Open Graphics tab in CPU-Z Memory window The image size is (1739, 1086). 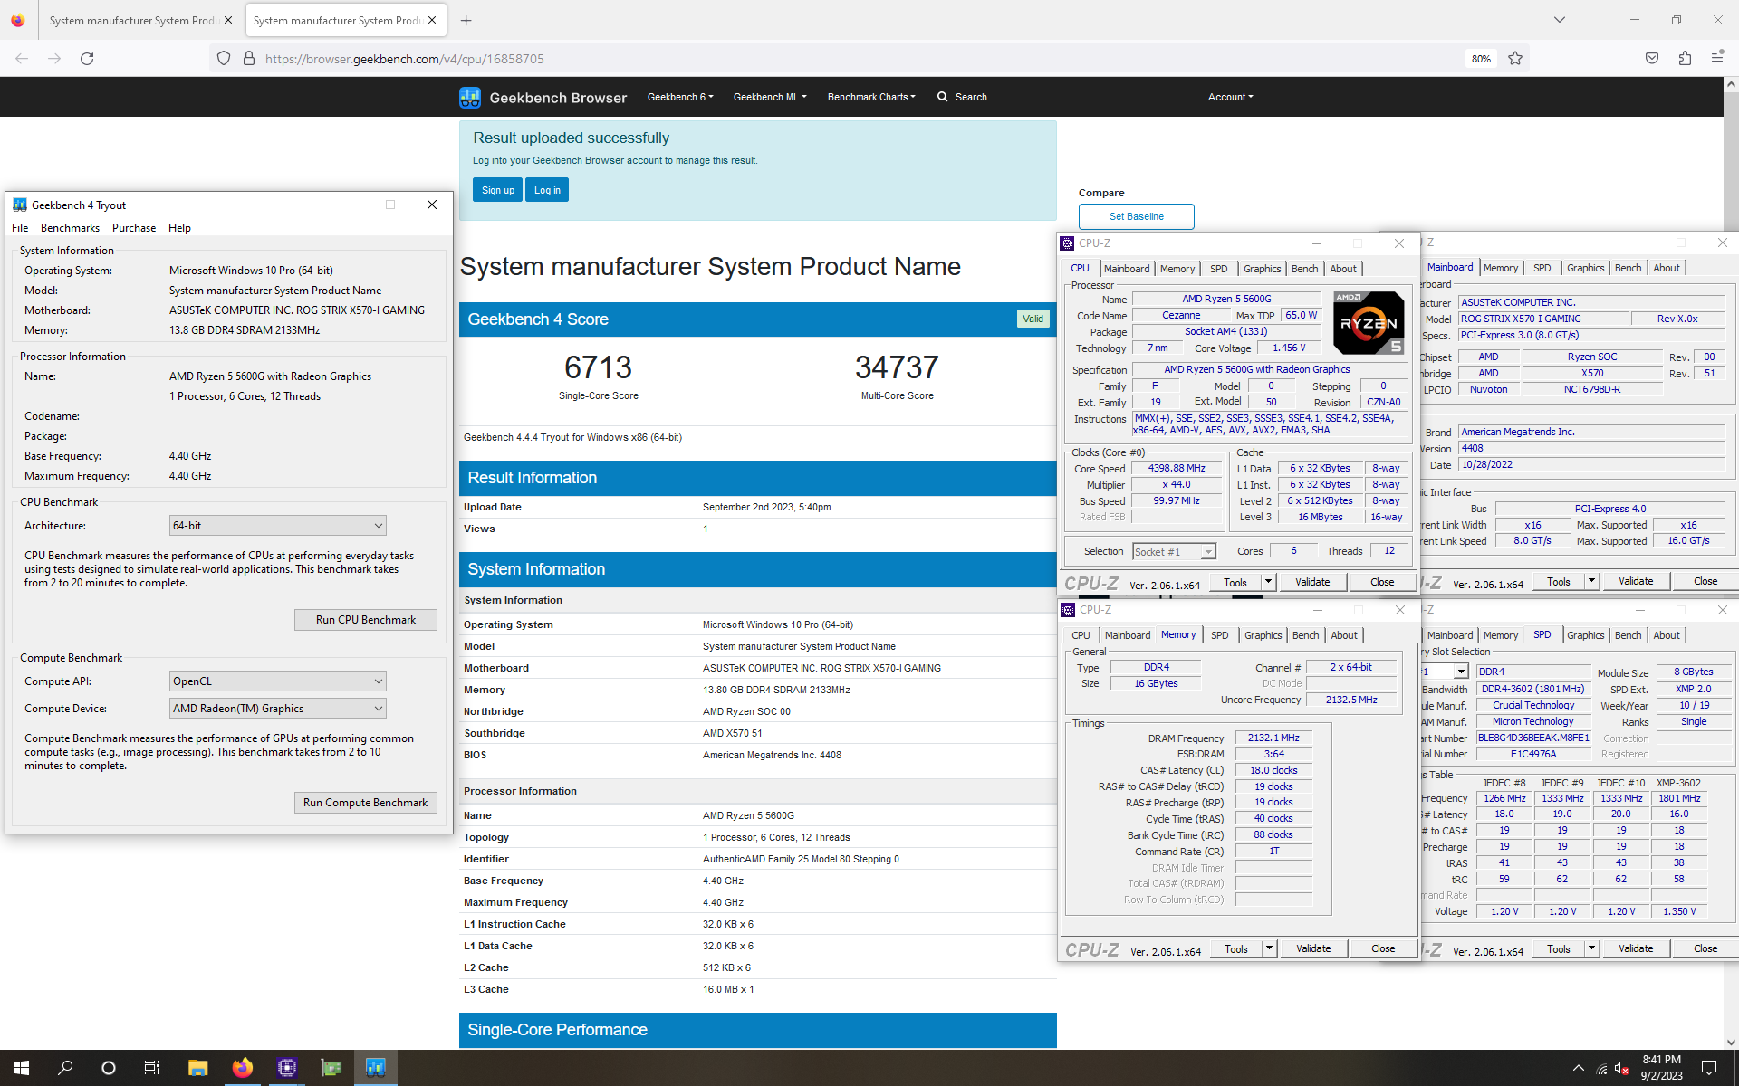[1263, 635]
